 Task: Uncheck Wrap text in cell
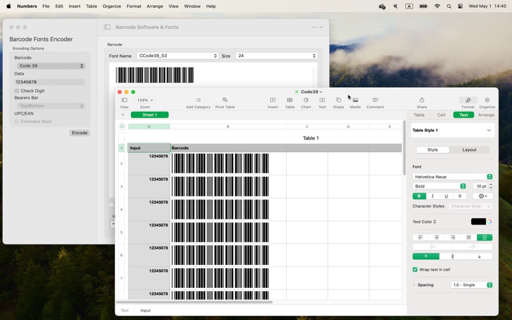coord(415,269)
